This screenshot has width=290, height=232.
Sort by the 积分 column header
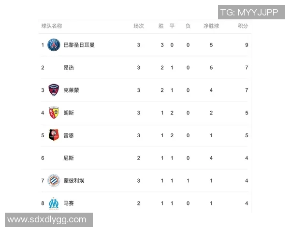[243, 26]
